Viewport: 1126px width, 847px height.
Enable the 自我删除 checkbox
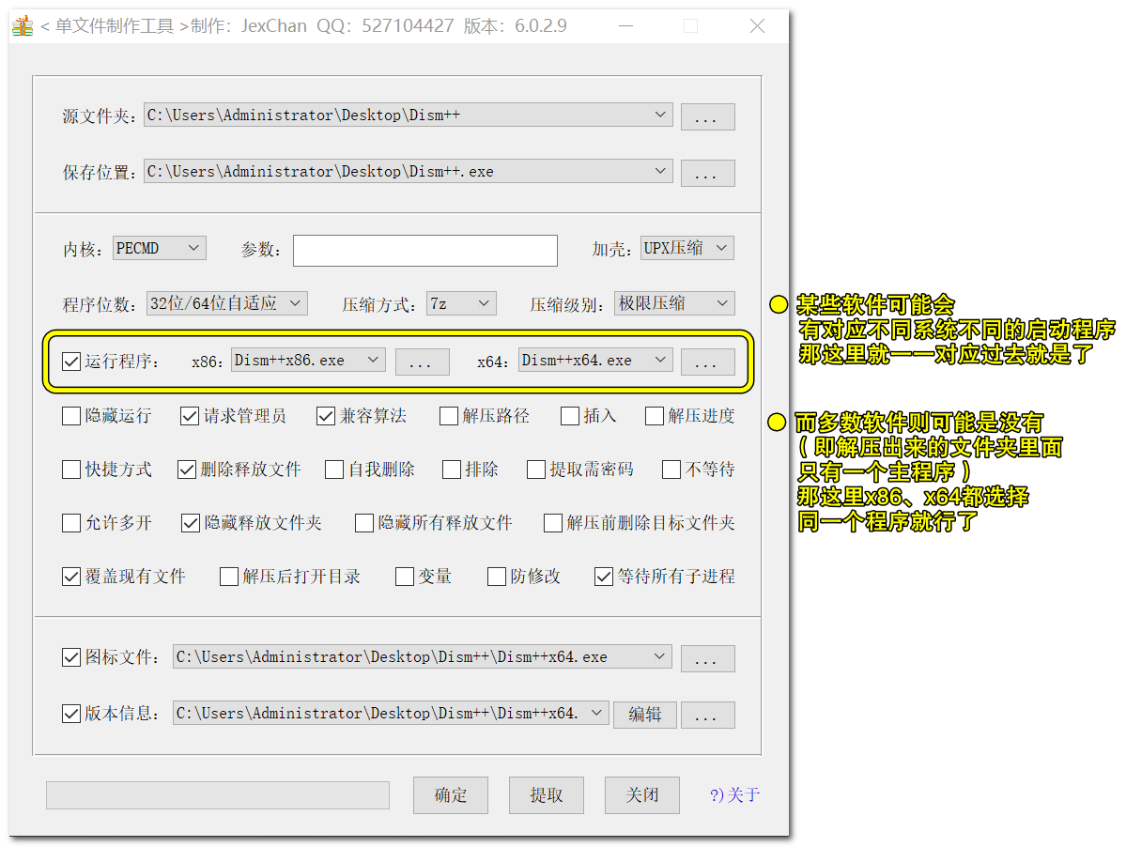[334, 470]
